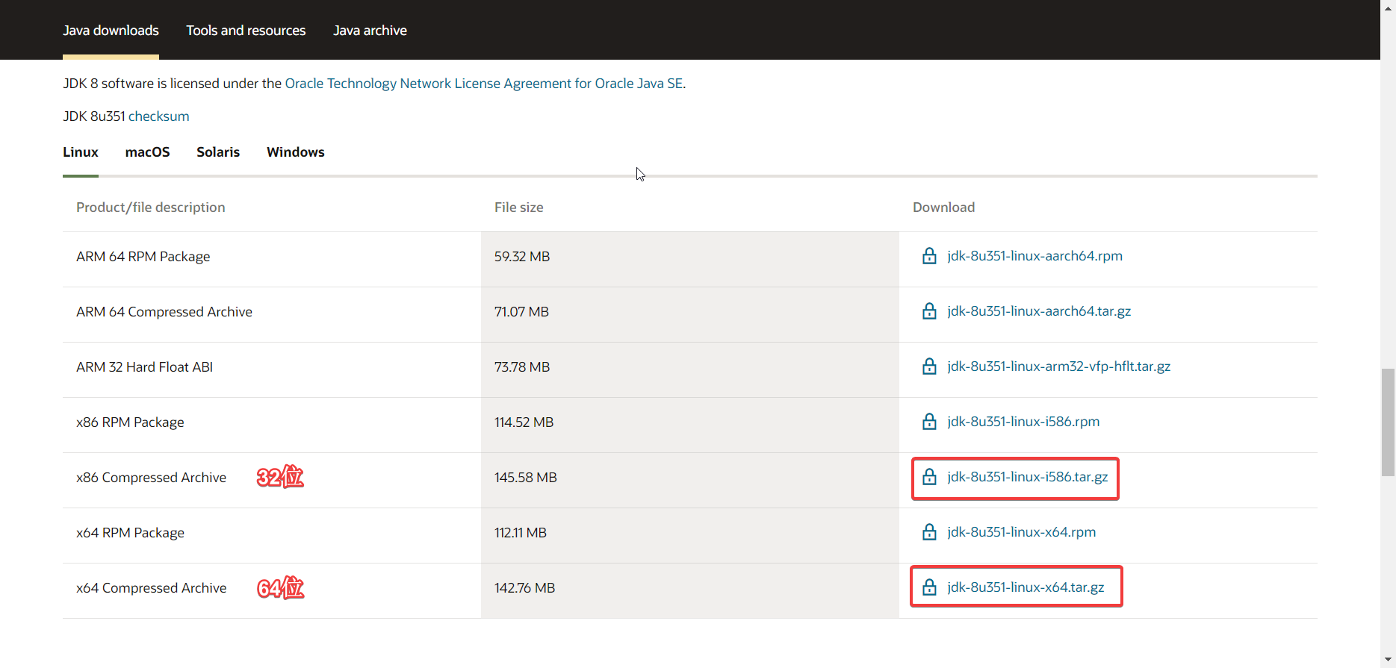Download jdk-8u351-linux-x64.tar.gz
Image resolution: width=1396 pixels, height=668 pixels.
[x=1026, y=587]
